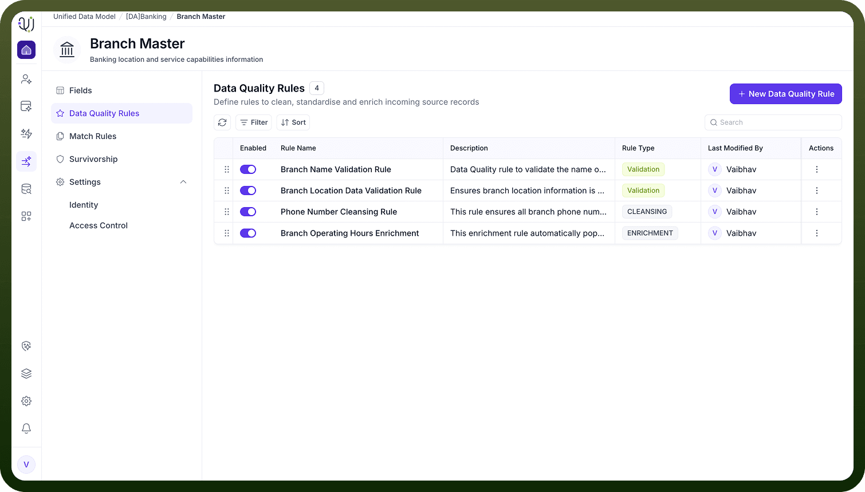Viewport: 865px width, 492px height.
Task: Open the merge arrows sparkle icon in the sidebar
Action: click(26, 161)
